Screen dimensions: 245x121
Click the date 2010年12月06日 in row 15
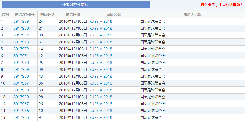[73, 117]
